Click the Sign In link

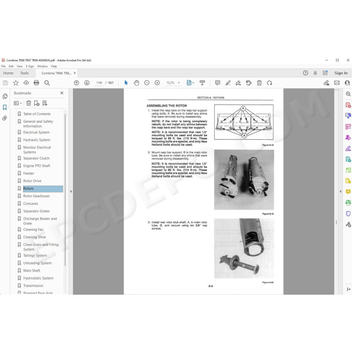341,73
